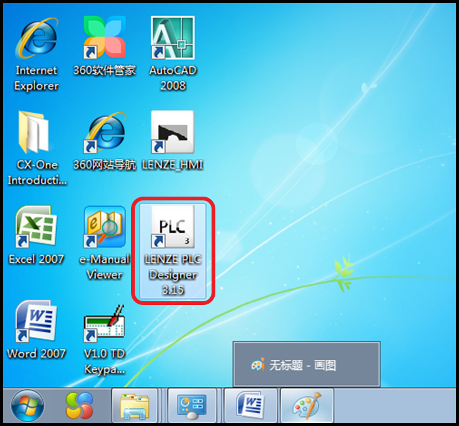Open the Windows Start menu orb
Screen dimensions: 459x426
[x=28, y=406]
